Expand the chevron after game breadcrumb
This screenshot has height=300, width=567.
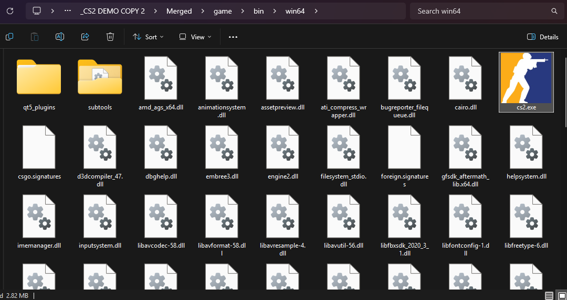tap(243, 11)
